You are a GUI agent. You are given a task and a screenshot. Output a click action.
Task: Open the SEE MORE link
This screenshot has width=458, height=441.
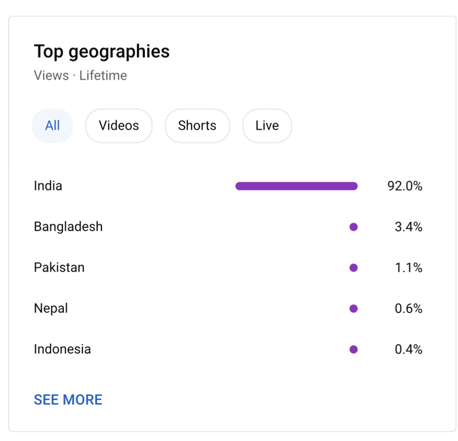[68, 400]
